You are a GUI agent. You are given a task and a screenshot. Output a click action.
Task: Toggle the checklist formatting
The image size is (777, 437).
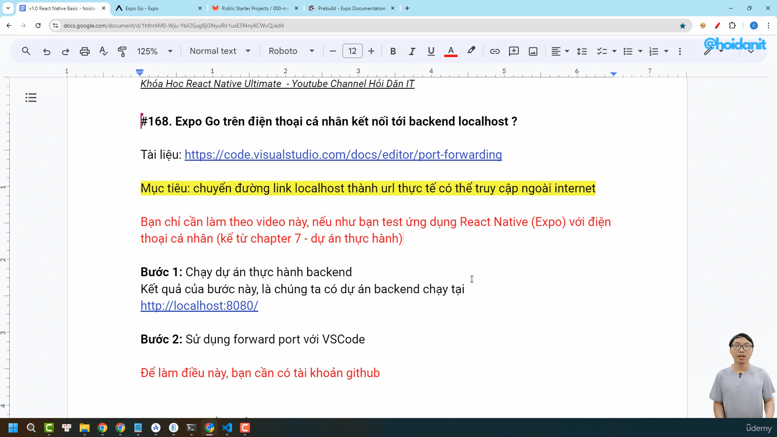(602, 51)
